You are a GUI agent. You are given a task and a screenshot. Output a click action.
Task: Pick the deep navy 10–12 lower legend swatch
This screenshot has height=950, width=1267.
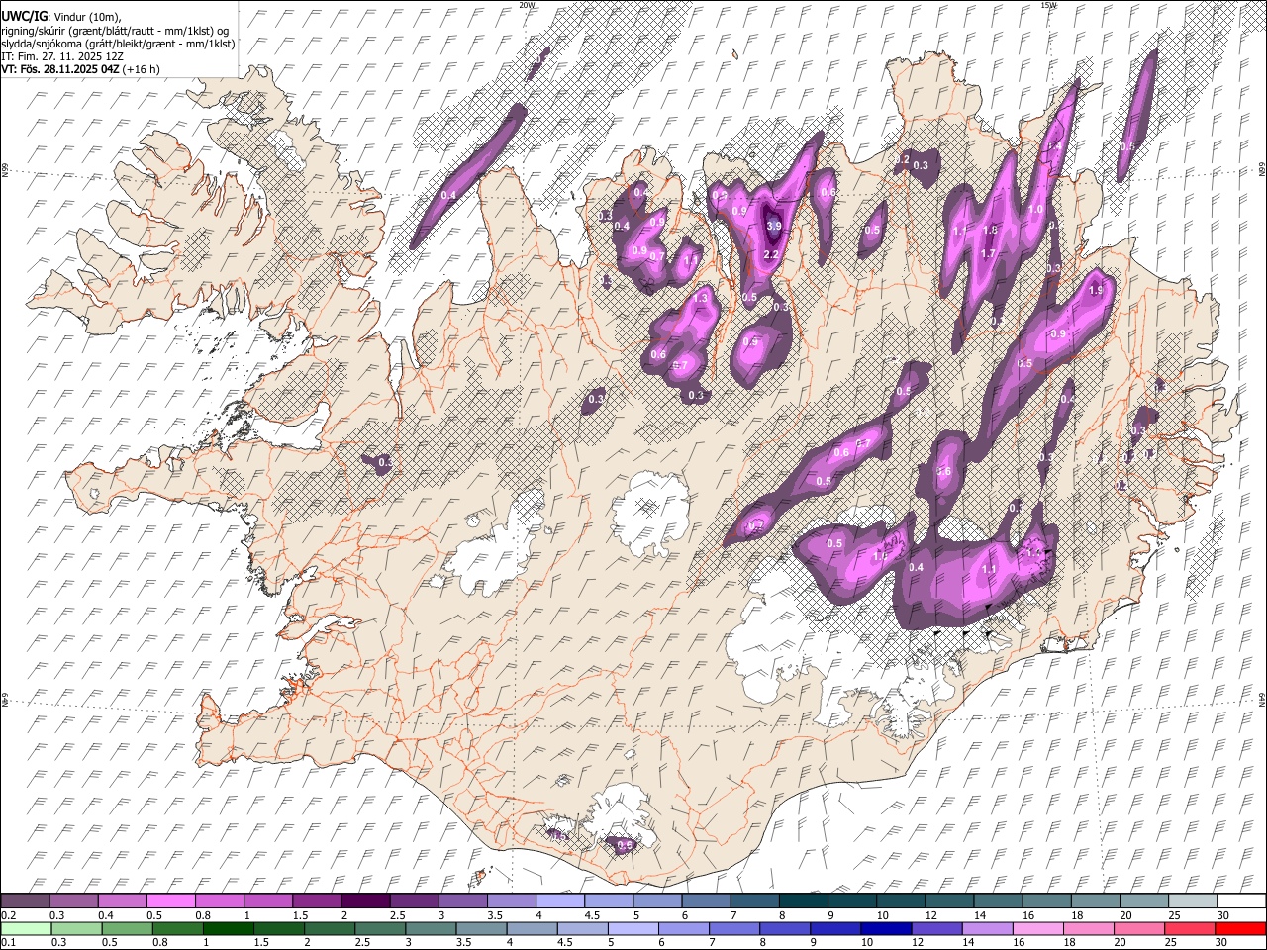887,929
